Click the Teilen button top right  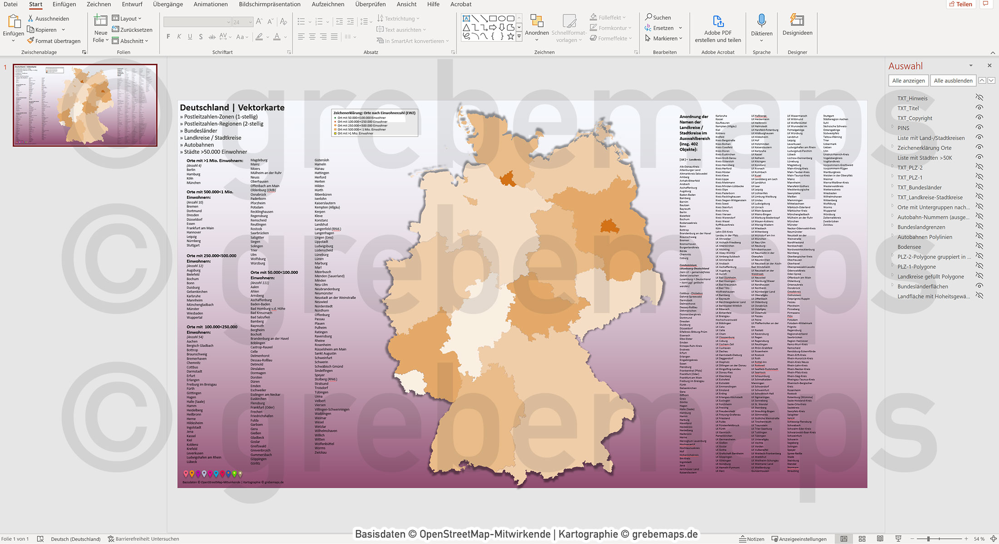(961, 4)
